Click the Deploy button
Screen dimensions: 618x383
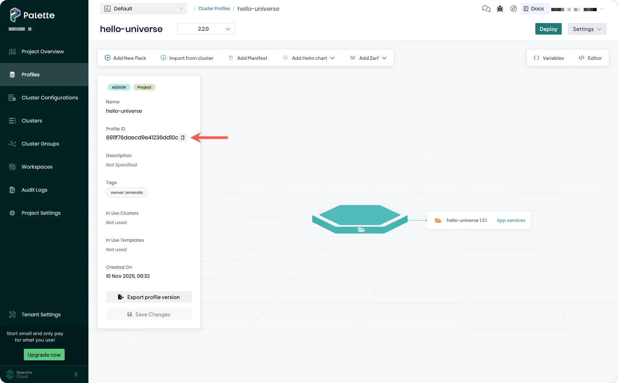(x=548, y=29)
